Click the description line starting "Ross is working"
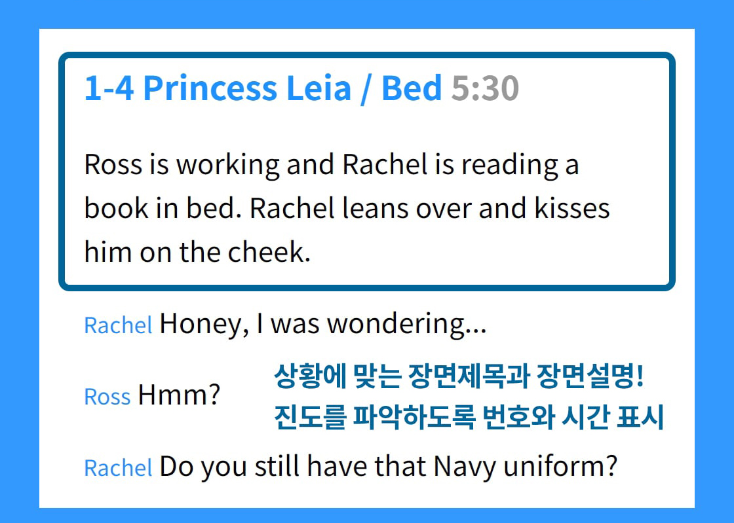 (x=331, y=165)
